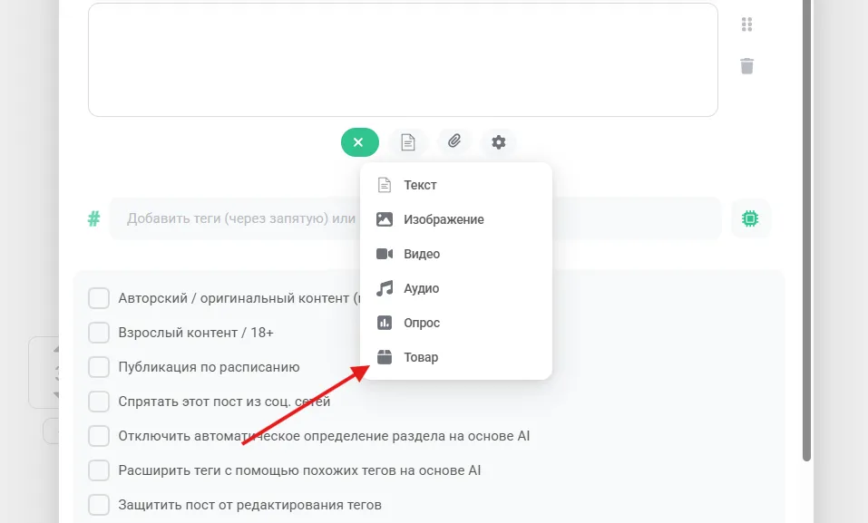The width and height of the screenshot is (868, 523).
Task: Click the green hashtag icon
Action: point(94,218)
